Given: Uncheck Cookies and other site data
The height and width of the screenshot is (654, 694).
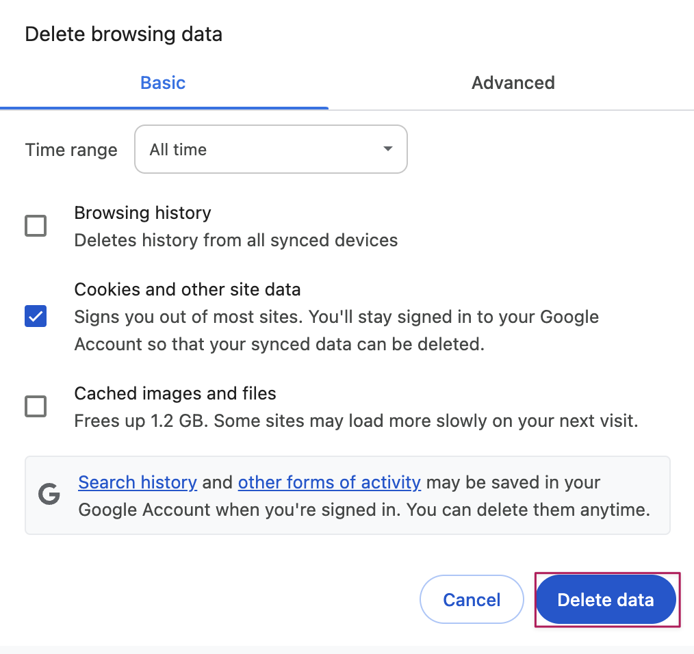Looking at the screenshot, I should pyautogui.click(x=36, y=316).
